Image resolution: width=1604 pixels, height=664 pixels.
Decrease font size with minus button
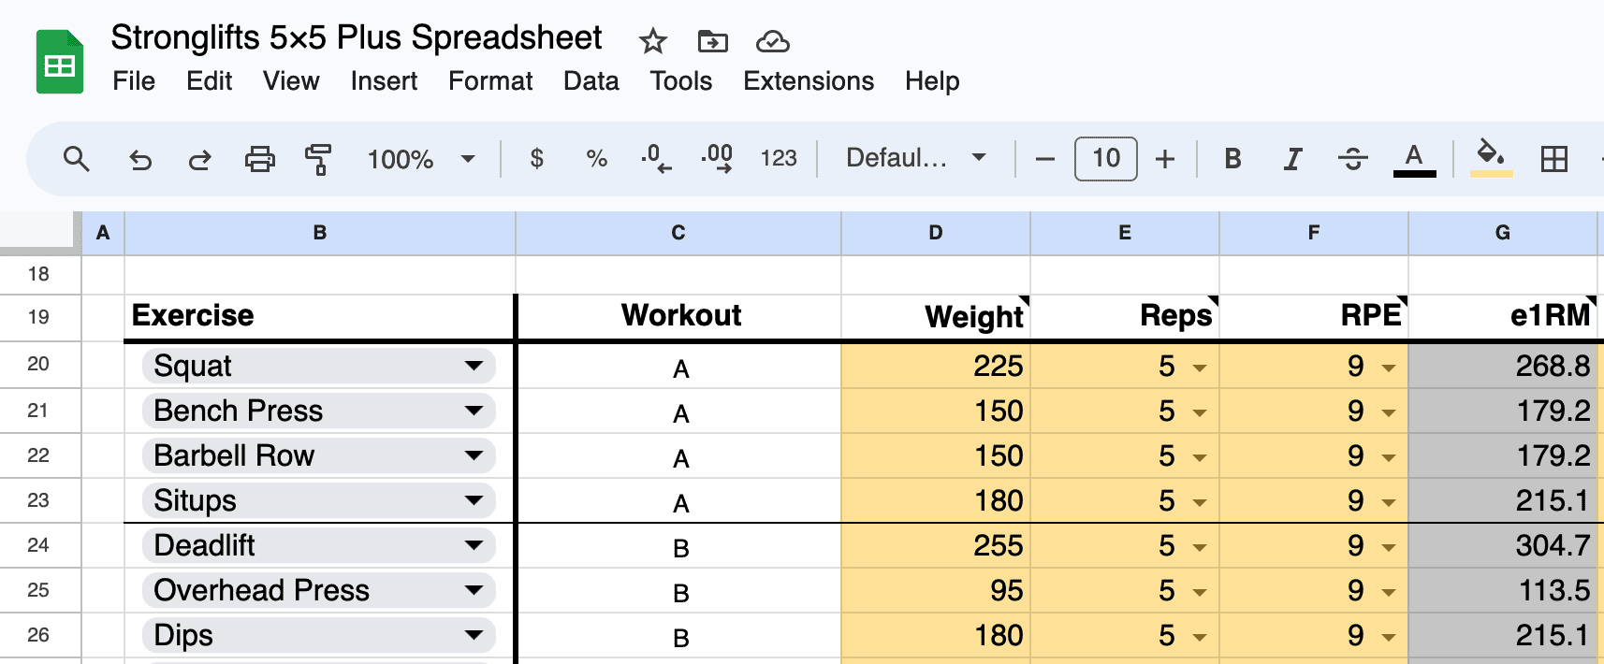click(1045, 159)
